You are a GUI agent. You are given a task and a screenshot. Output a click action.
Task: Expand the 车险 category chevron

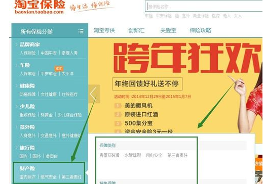pyautogui.click(x=16, y=65)
